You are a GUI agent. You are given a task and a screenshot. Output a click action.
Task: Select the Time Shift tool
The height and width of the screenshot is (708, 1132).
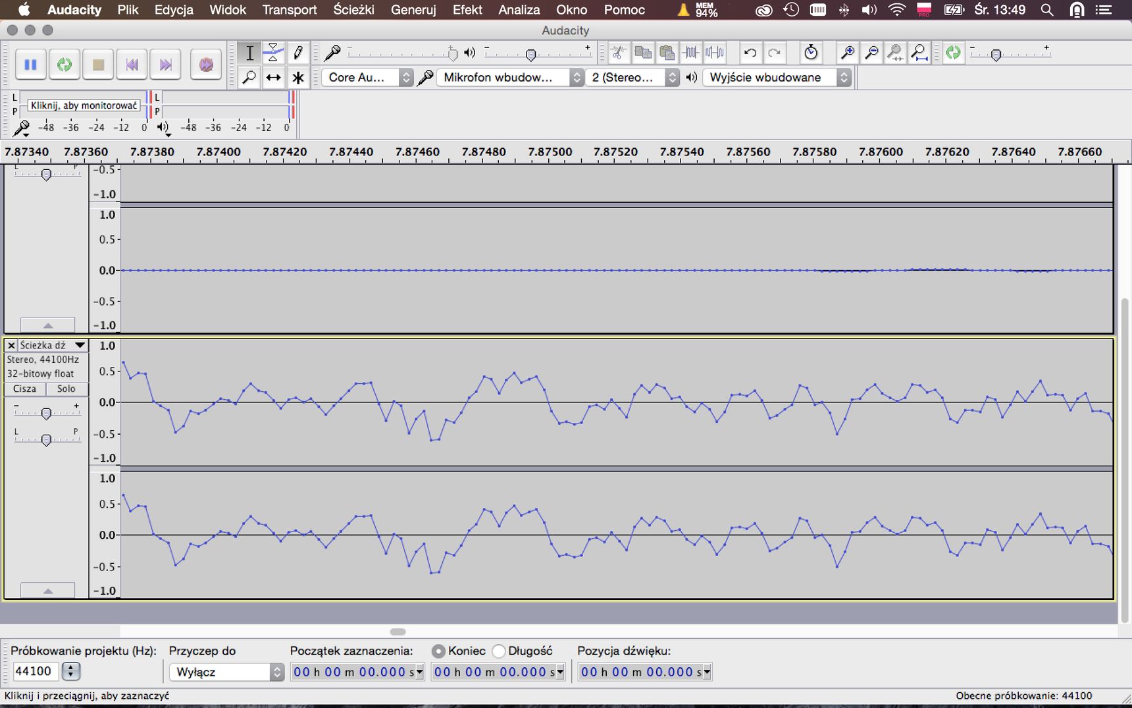pyautogui.click(x=273, y=78)
